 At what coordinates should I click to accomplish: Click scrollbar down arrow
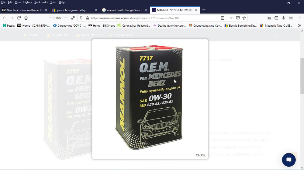[302, 168]
